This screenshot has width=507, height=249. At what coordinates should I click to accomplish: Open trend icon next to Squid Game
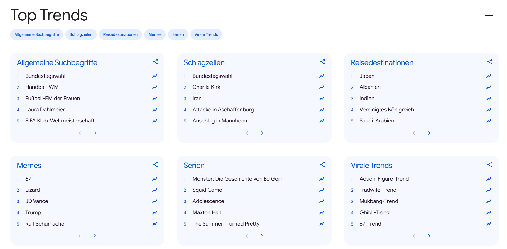pyautogui.click(x=322, y=190)
